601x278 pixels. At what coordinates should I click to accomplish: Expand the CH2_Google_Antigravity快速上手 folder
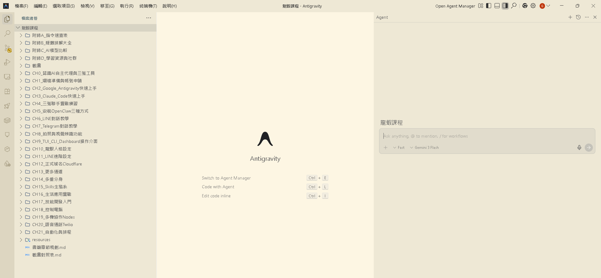85,88
